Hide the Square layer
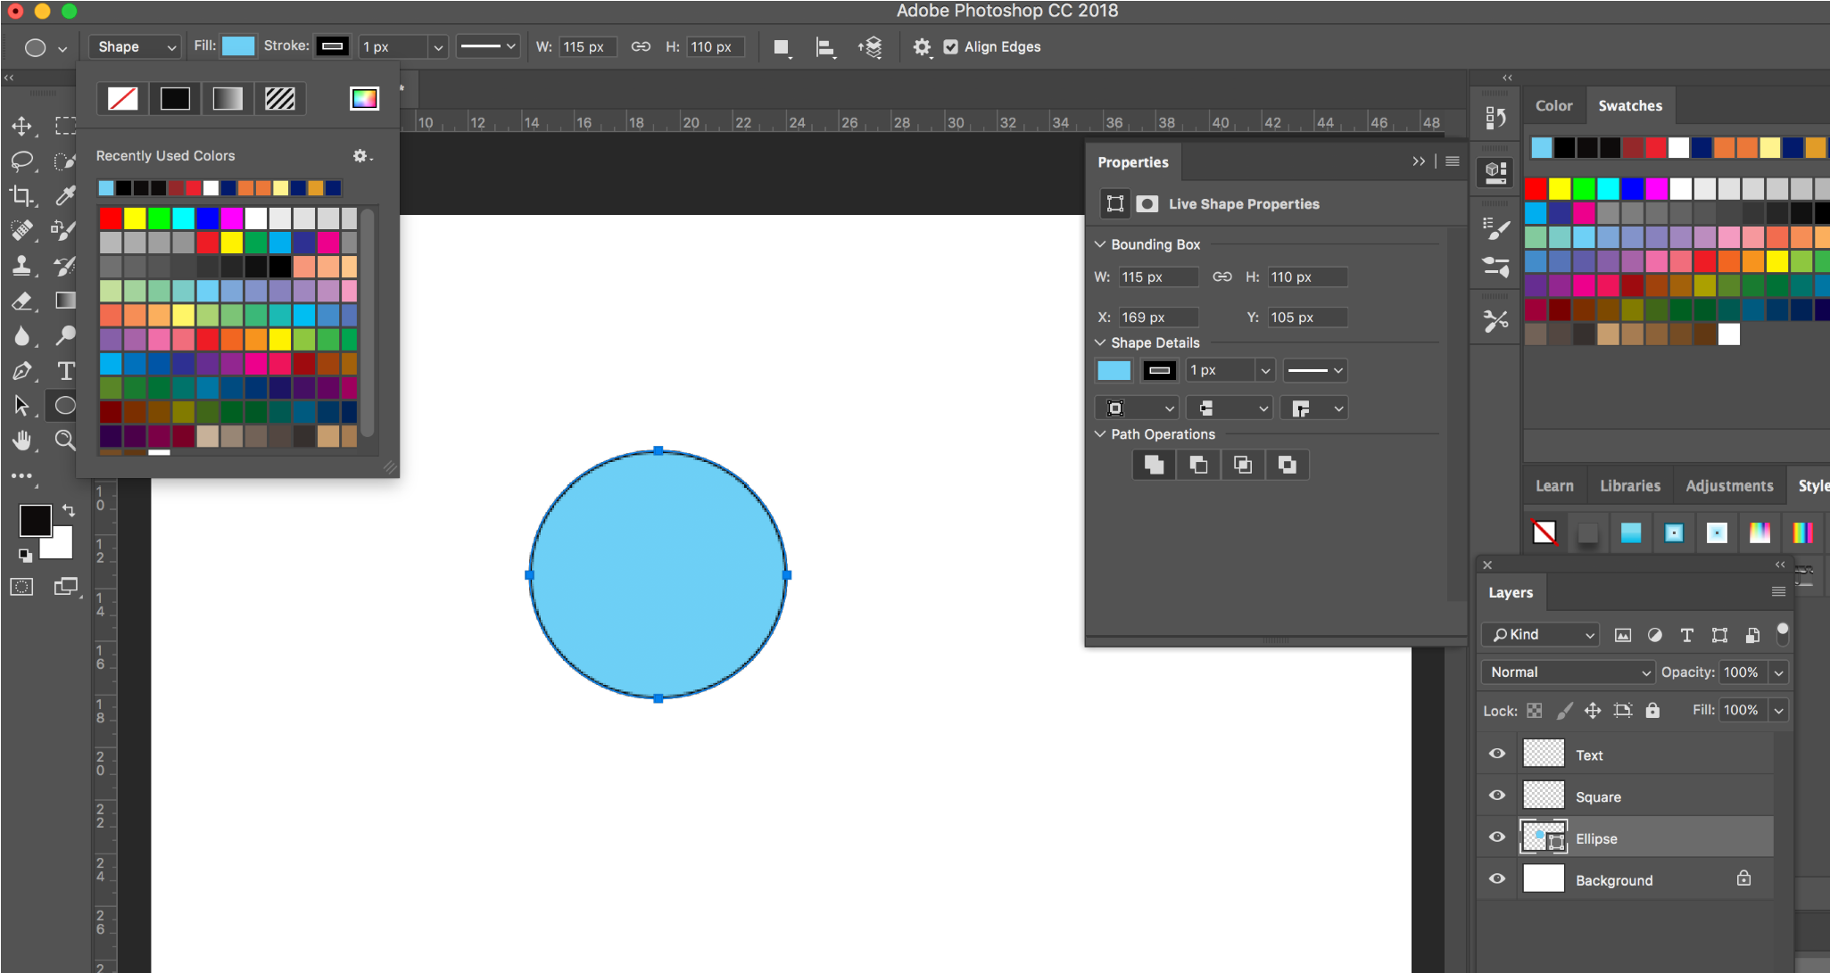 [1497, 796]
